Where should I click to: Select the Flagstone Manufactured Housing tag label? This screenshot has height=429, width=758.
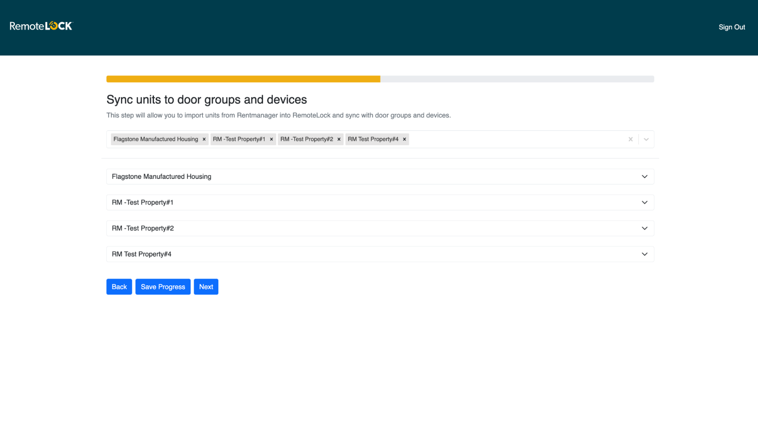point(155,139)
